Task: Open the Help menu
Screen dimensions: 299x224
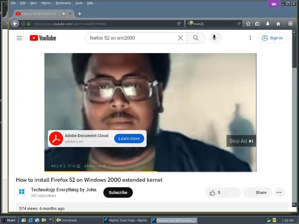Action: [90, 3]
